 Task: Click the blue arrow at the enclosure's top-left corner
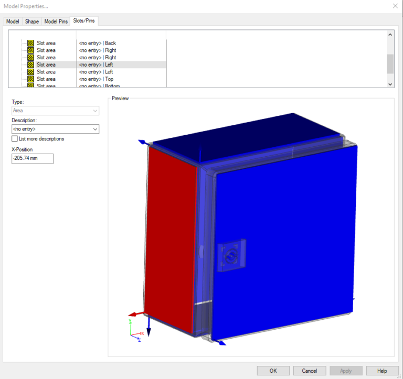(x=142, y=142)
